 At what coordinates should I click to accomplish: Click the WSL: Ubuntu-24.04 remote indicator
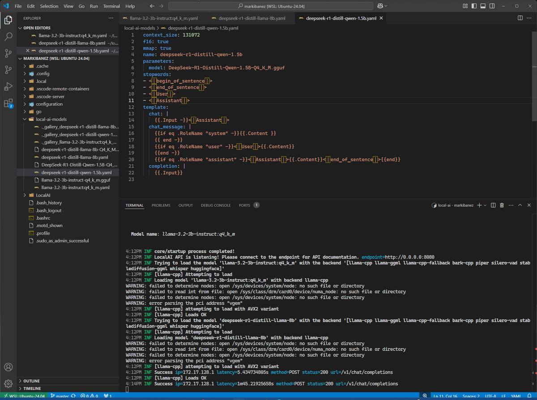point(23,396)
